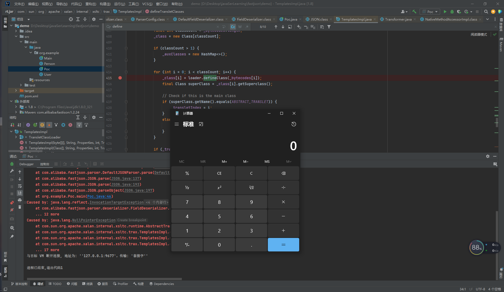Image resolution: width=504 pixels, height=292 pixels.
Task: Jump to previous search occurrence arrow
Action: point(276,27)
